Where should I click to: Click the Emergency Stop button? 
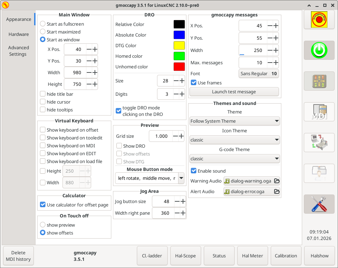(319, 19)
